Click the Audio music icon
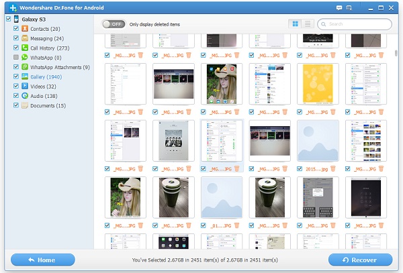The width and height of the screenshot is (403, 273). pyautogui.click(x=25, y=96)
